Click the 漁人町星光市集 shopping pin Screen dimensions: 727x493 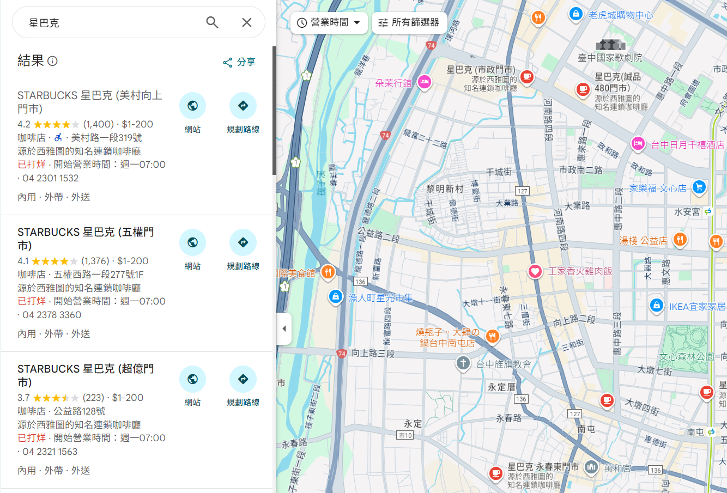(336, 297)
